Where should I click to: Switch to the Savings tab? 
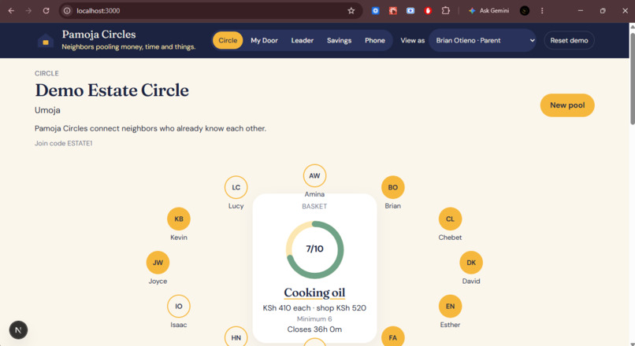pos(339,40)
